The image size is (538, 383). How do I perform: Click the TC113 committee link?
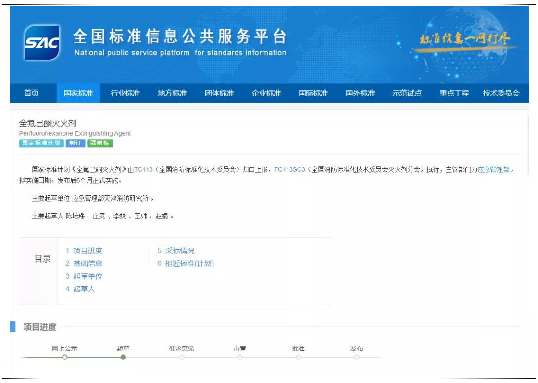click(143, 169)
